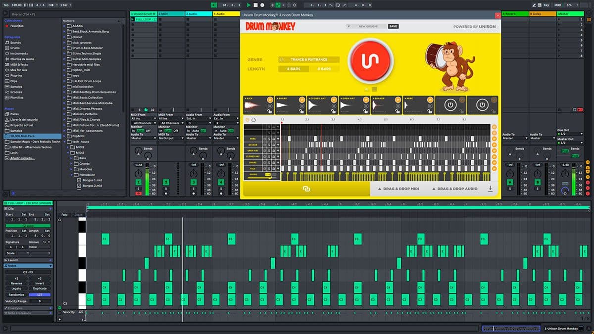This screenshot has width=594, height=334.
Task: Open the MIDI Effects category
Action: 19,64
